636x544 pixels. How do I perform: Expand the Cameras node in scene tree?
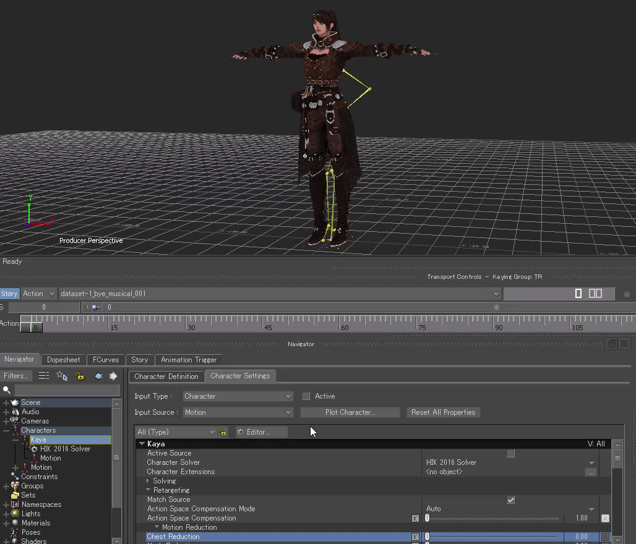click(6, 421)
